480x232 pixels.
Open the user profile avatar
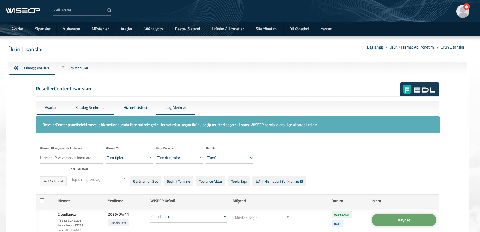[x=462, y=12]
